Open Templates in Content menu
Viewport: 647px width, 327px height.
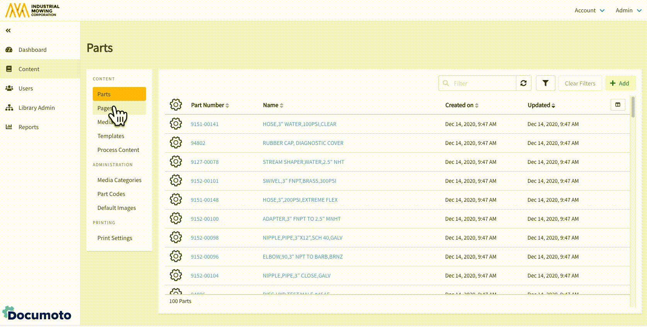pyautogui.click(x=111, y=136)
